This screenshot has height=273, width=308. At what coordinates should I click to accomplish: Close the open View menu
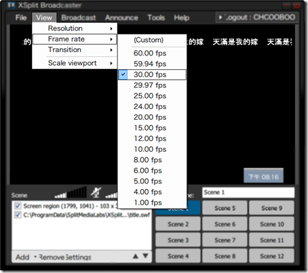pos(44,18)
